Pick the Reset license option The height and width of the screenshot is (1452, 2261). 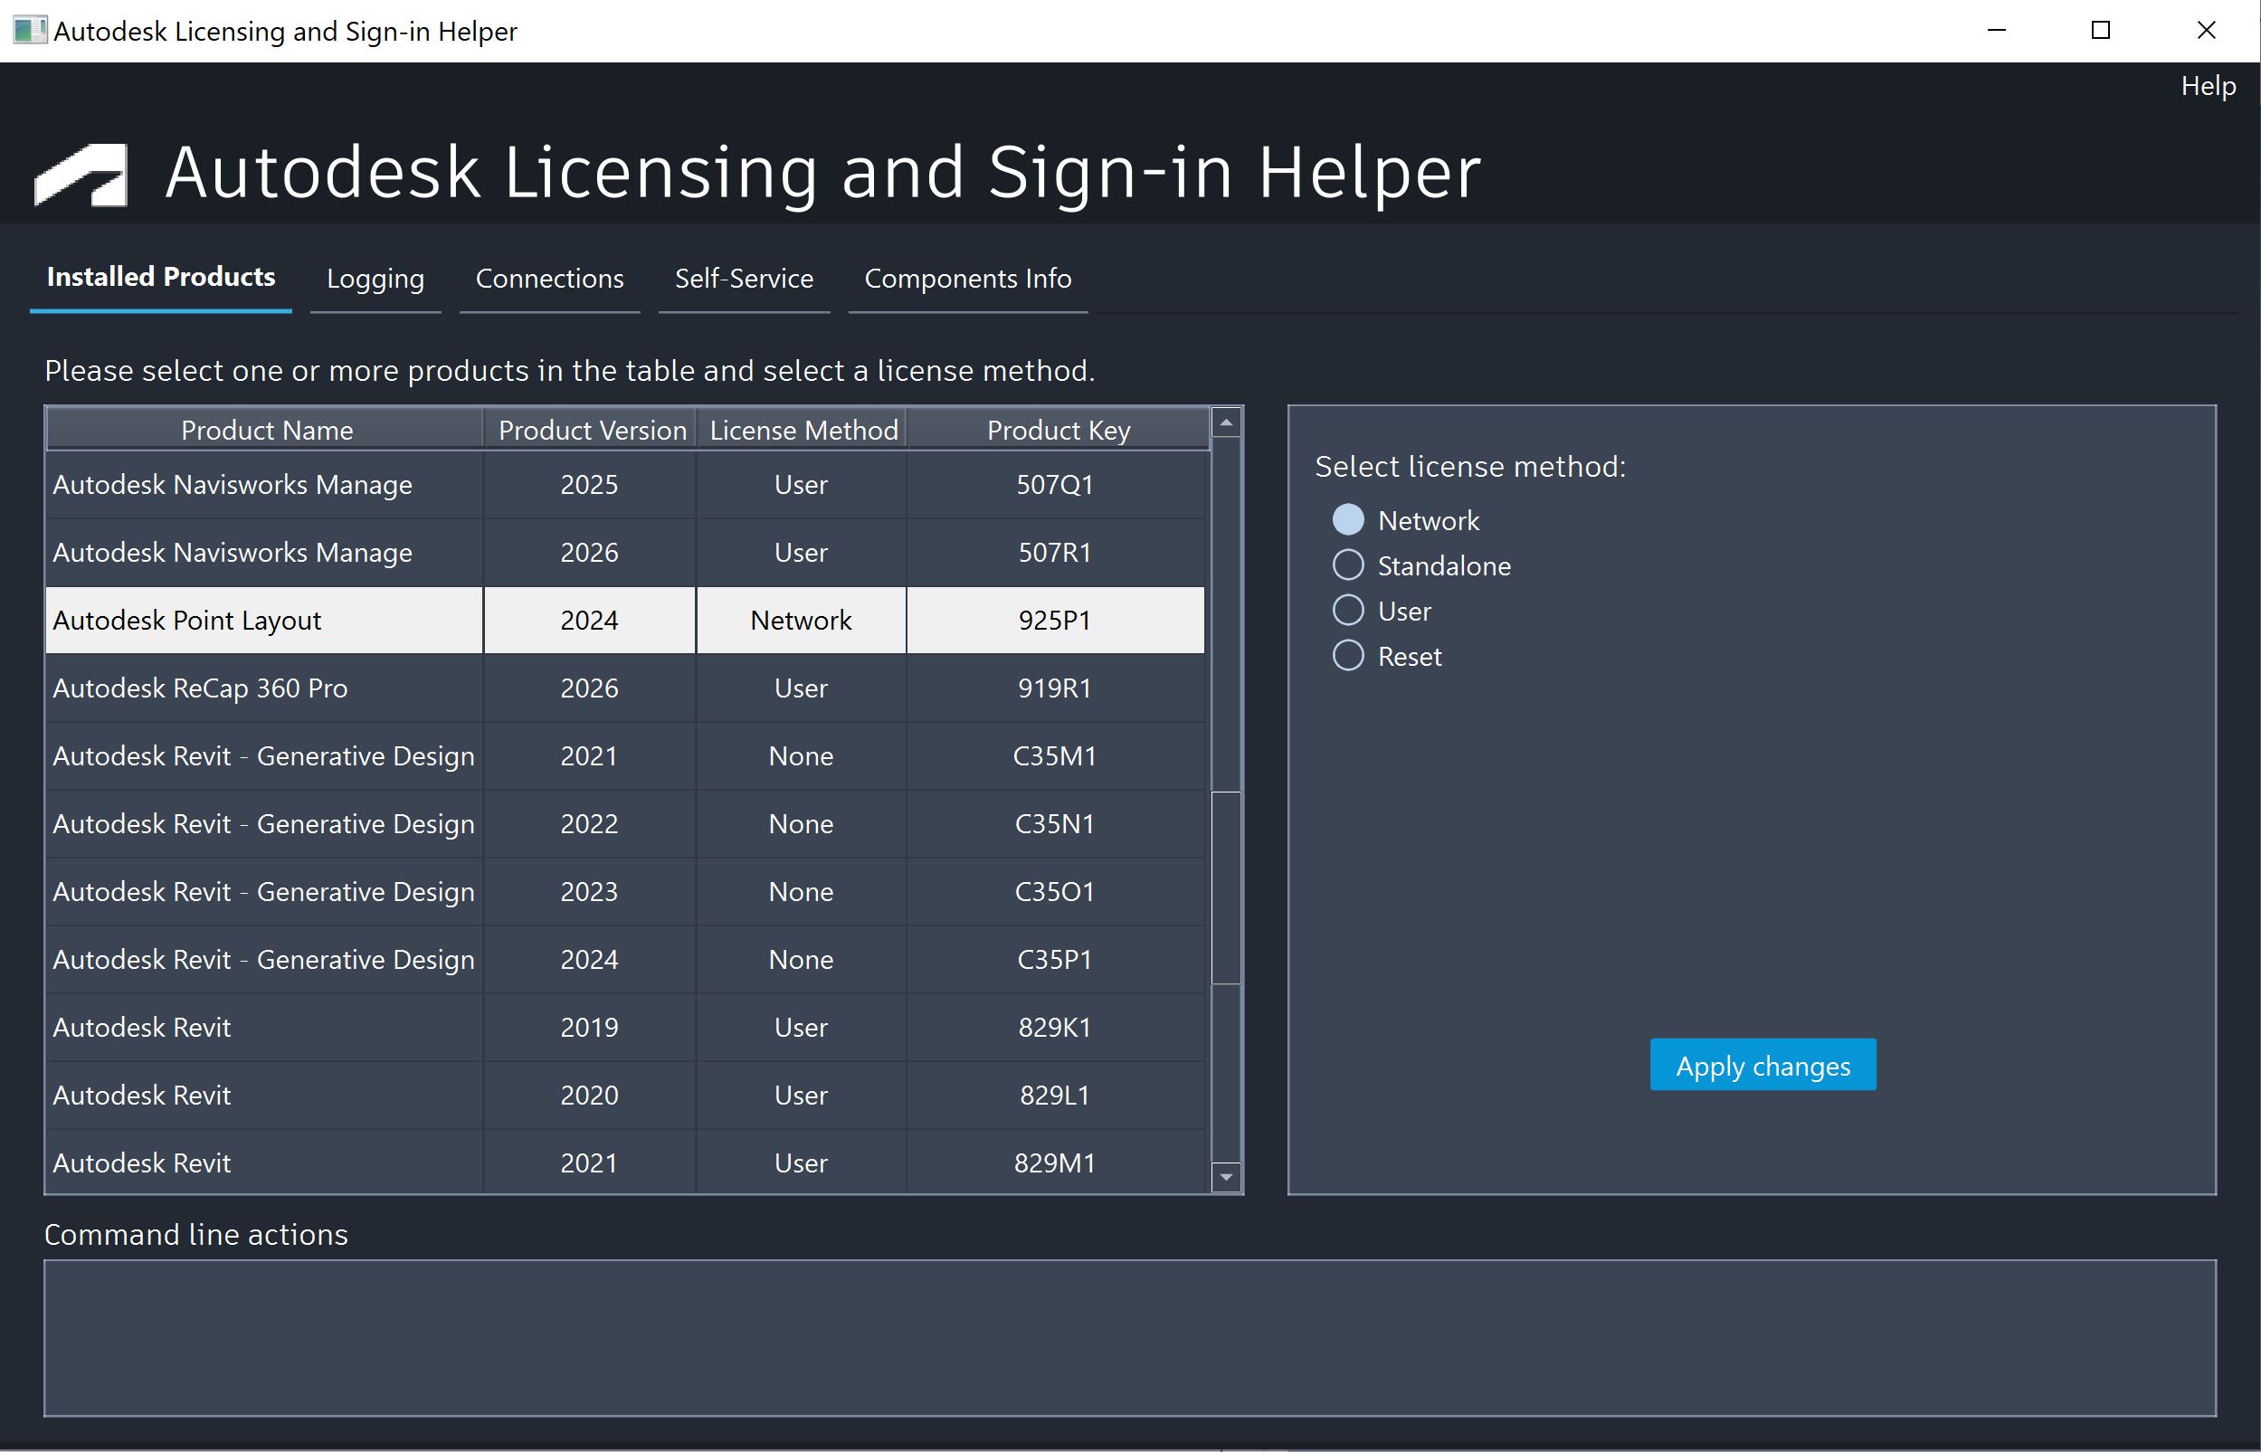1347,655
